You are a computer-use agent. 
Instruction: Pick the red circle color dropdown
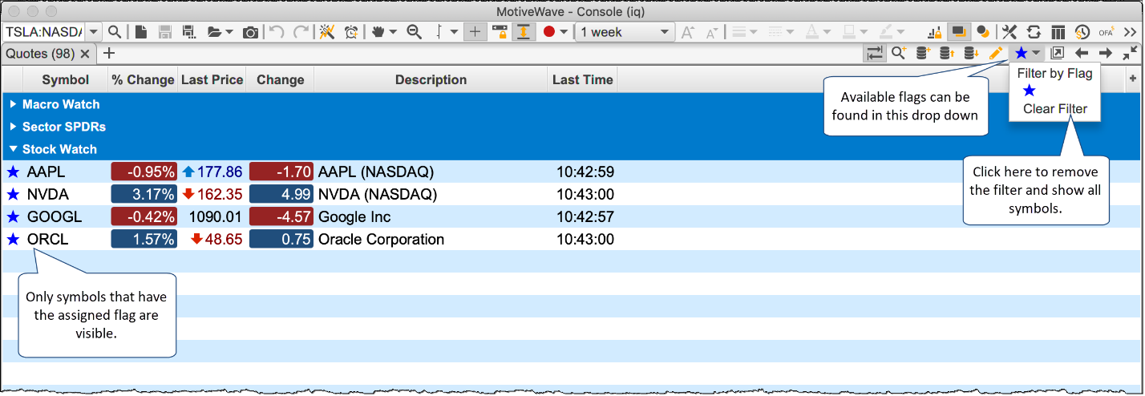pos(555,32)
